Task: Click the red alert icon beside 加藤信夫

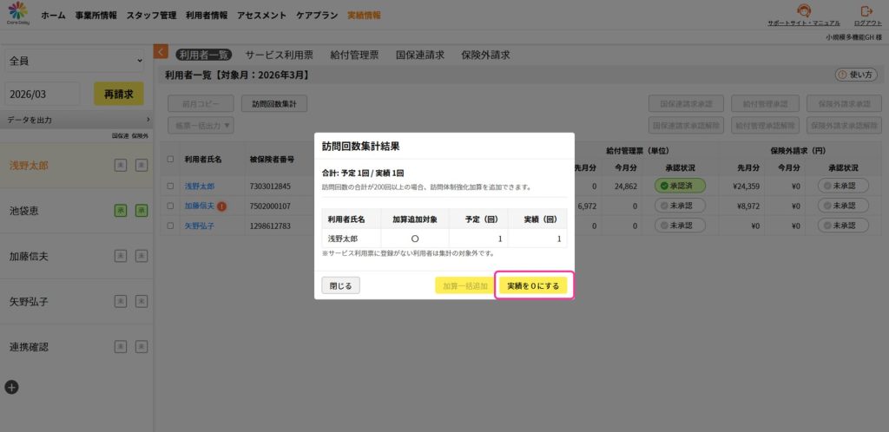Action: tap(222, 206)
